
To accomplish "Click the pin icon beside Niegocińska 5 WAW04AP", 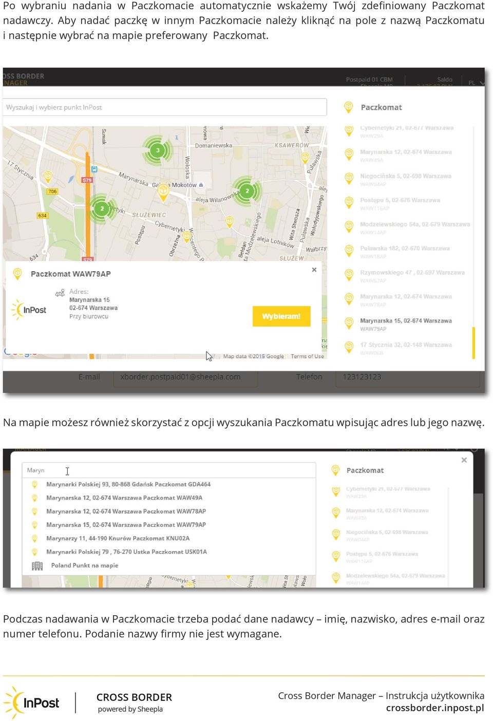I will (349, 179).
